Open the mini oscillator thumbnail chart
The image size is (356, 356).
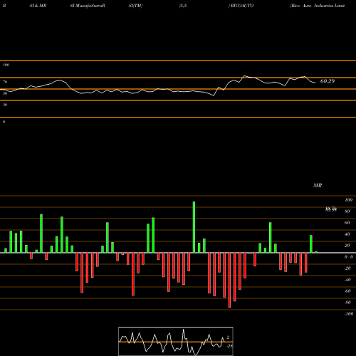[176, 341]
